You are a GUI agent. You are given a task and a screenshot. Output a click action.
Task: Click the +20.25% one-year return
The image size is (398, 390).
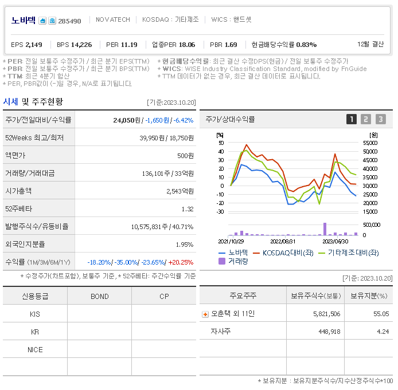tap(181, 262)
